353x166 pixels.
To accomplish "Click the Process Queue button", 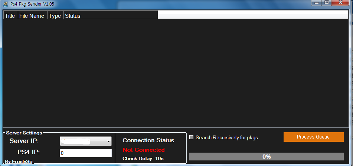I will 313,137.
